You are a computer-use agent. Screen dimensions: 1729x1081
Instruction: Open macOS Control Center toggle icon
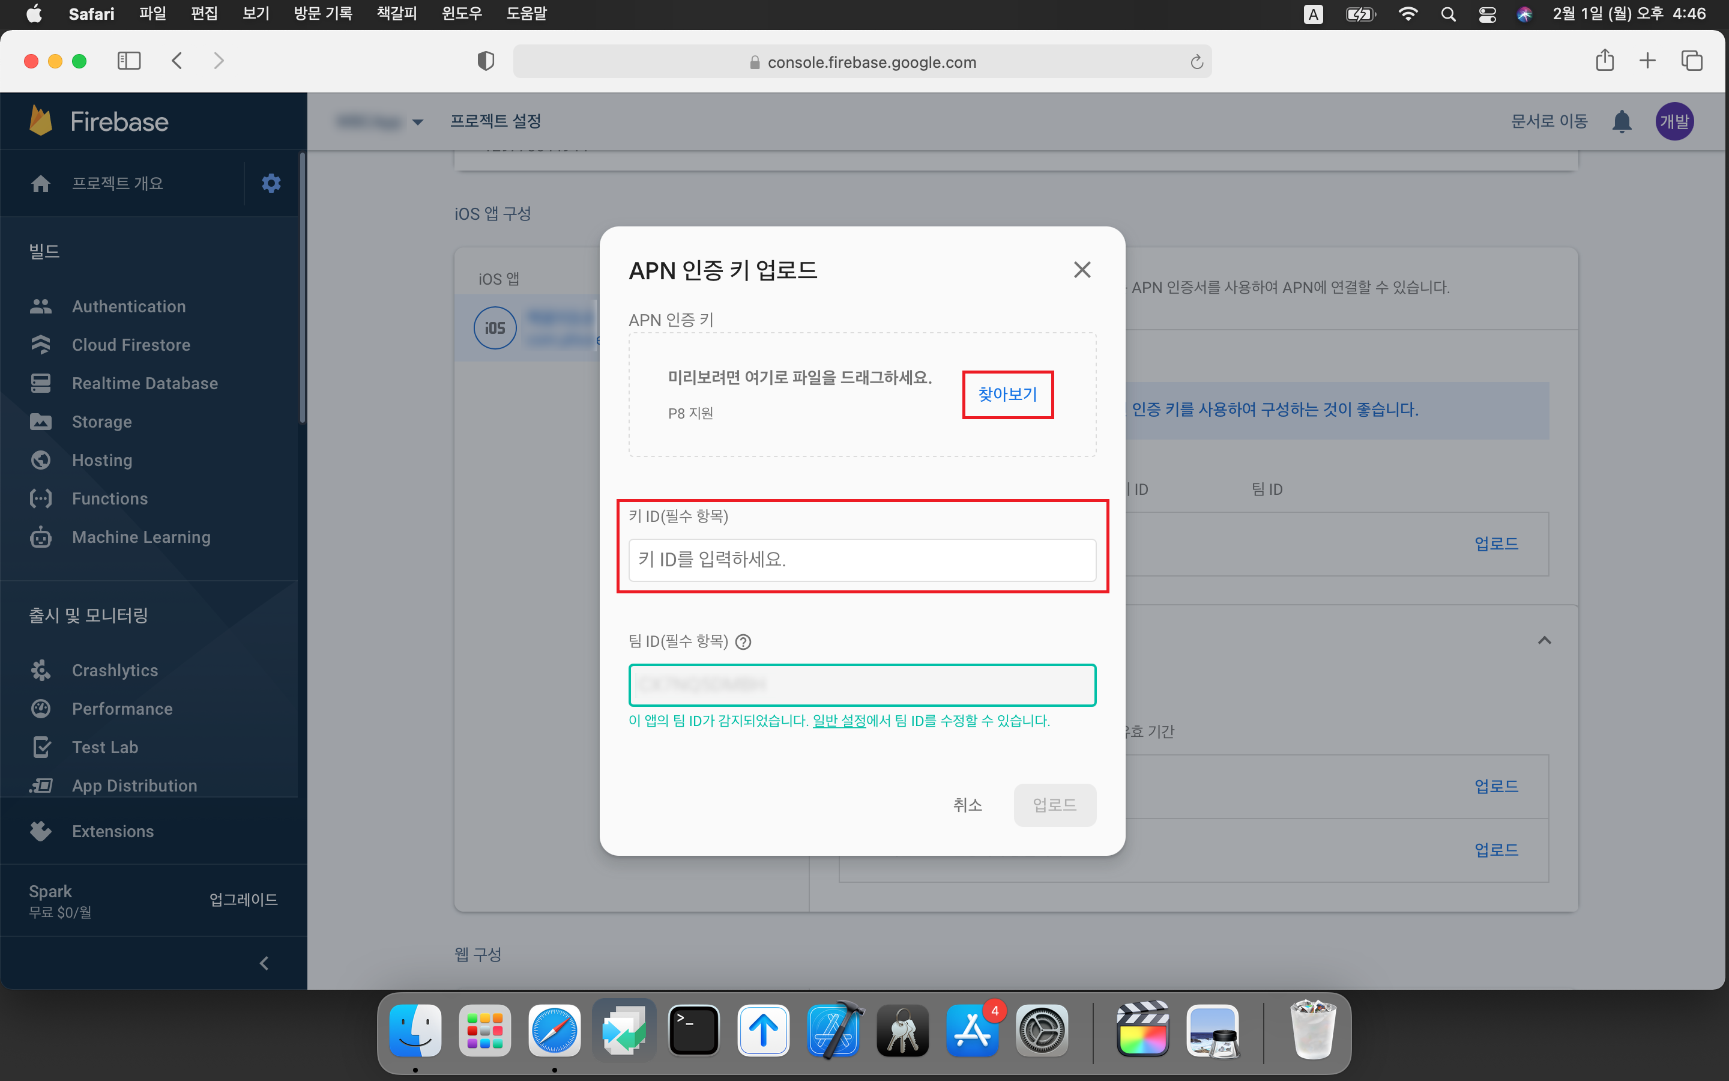[x=1487, y=14]
